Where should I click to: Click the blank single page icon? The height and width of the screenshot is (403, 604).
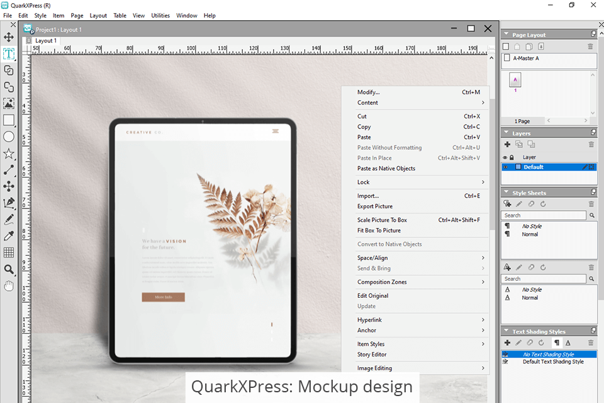pyautogui.click(x=506, y=46)
